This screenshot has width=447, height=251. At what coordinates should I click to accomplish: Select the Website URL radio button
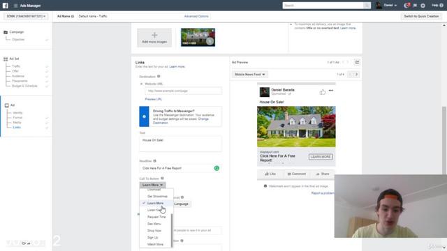(141, 84)
